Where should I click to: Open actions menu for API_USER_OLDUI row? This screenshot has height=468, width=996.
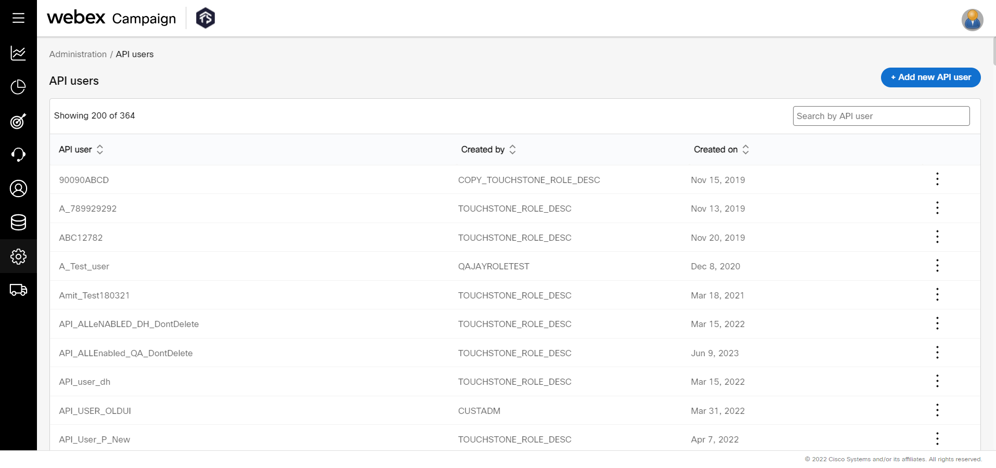[937, 410]
